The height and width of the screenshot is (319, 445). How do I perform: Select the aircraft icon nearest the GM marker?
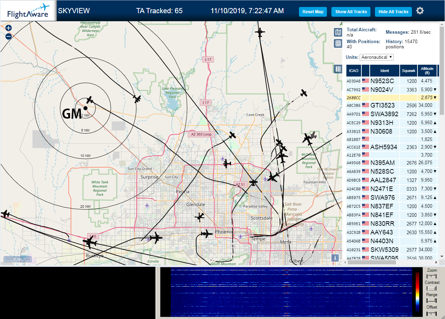pyautogui.click(x=90, y=100)
